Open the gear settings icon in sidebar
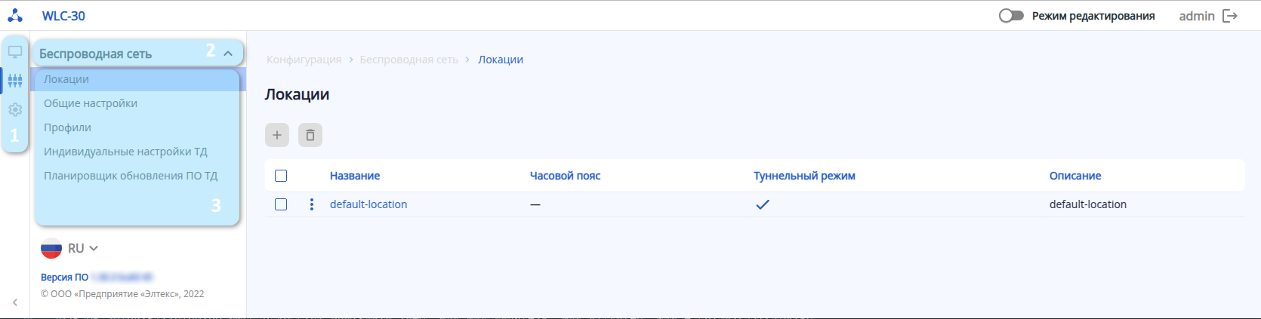1261x319 pixels. tap(15, 110)
